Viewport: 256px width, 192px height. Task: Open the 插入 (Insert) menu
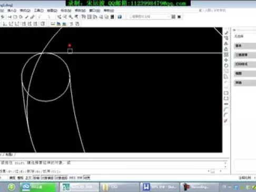(12, 11)
